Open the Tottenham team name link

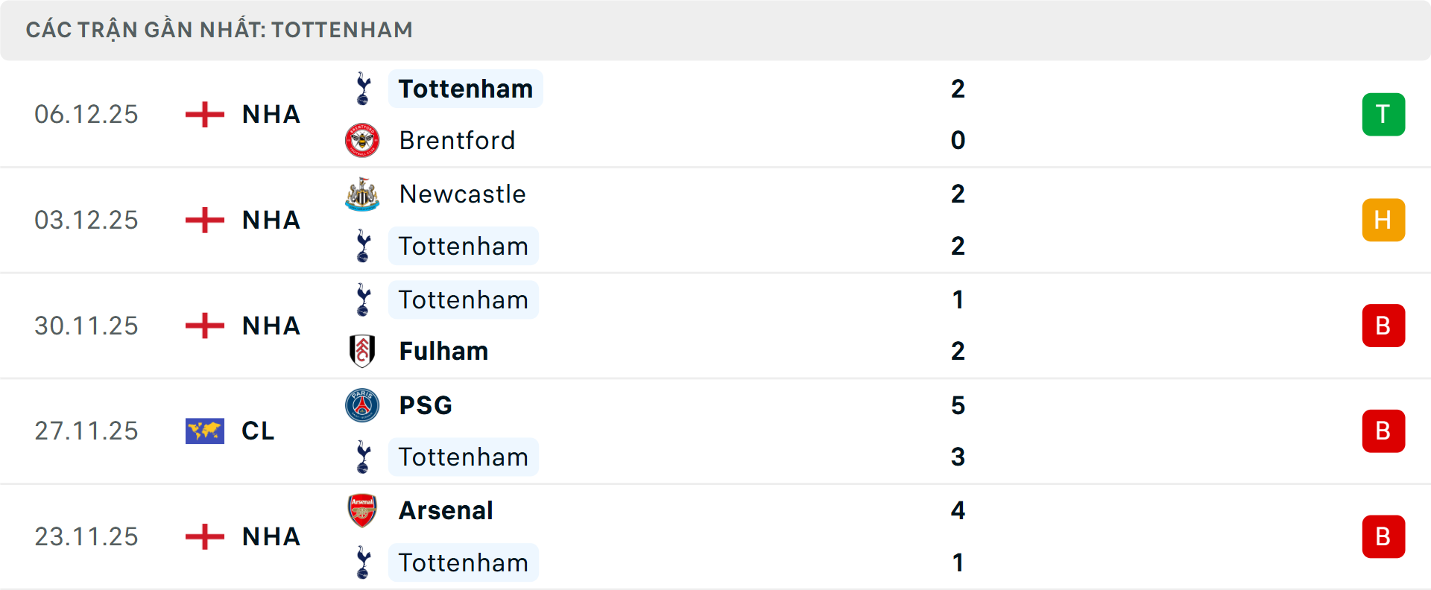(x=464, y=88)
